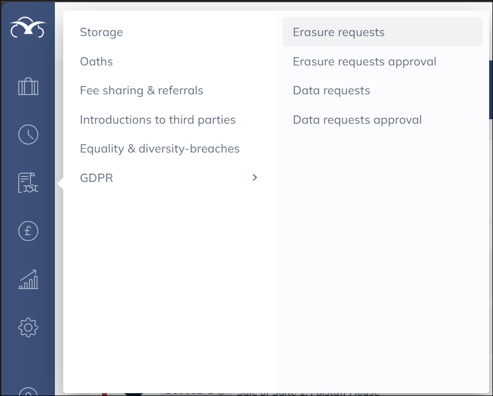Select Data requests in submenu

(x=332, y=90)
